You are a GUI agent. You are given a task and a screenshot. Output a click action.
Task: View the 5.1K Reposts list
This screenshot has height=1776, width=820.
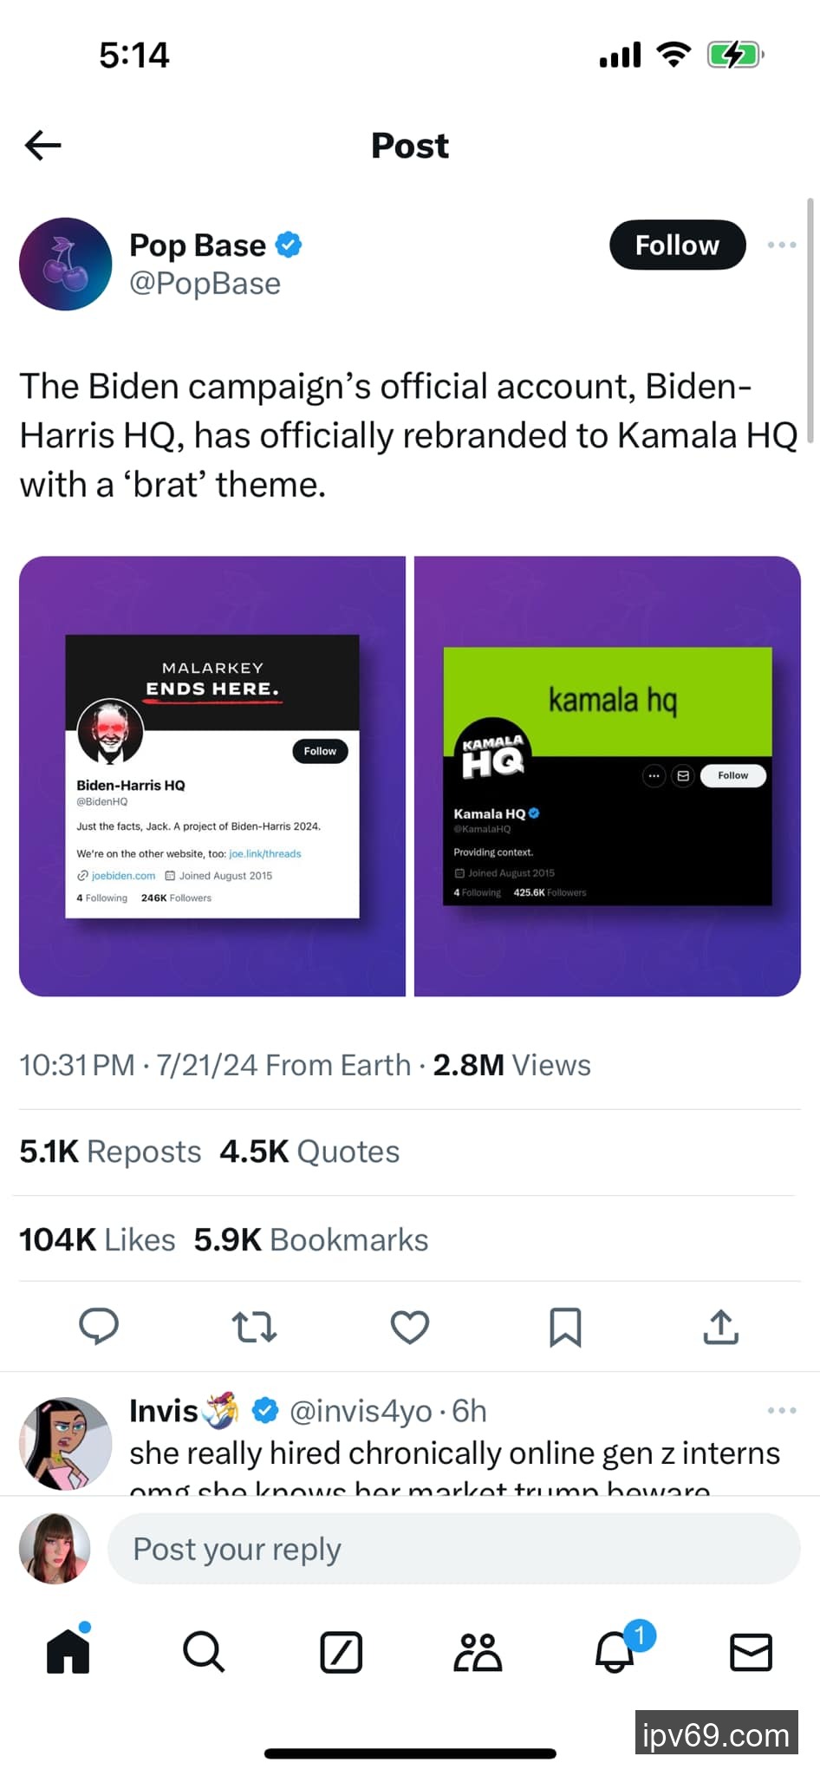[x=110, y=1152]
